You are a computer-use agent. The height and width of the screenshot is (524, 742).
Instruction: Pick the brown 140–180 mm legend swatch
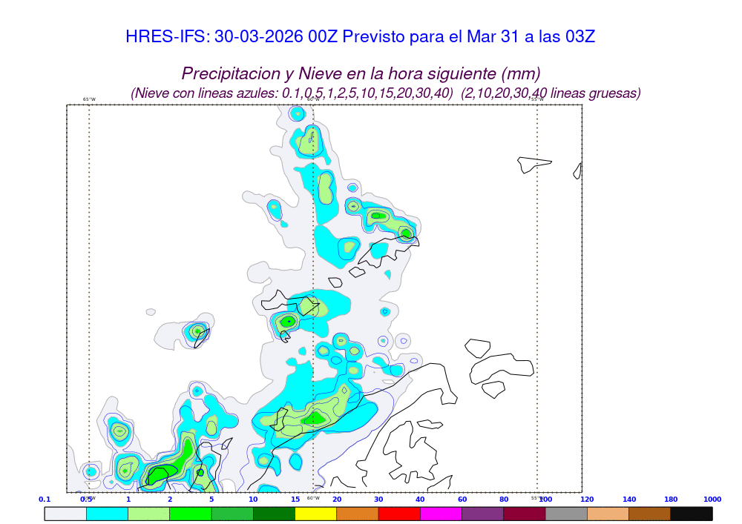(x=650, y=514)
